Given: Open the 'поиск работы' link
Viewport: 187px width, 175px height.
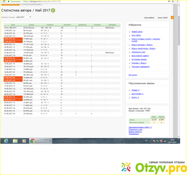Looking at the screenshot, I should pyautogui.click(x=149, y=18).
